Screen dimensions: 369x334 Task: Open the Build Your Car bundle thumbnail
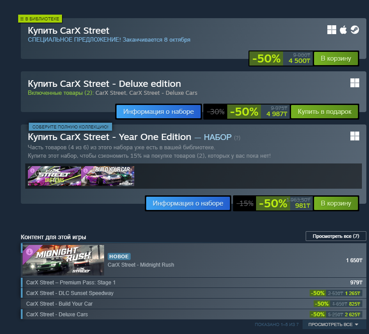(x=108, y=176)
